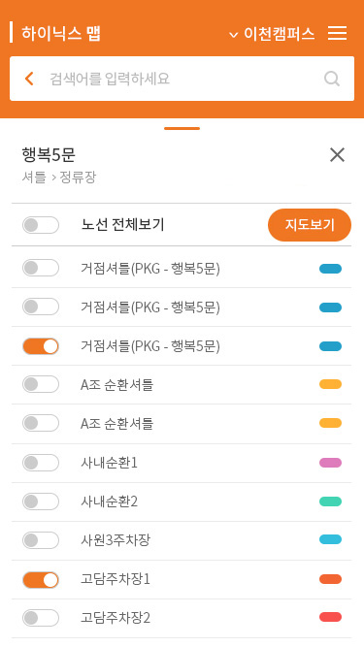Viewport: 364px width, 647px height.
Task: Click the pink 사내순환1 color swatch
Action: pos(331,463)
